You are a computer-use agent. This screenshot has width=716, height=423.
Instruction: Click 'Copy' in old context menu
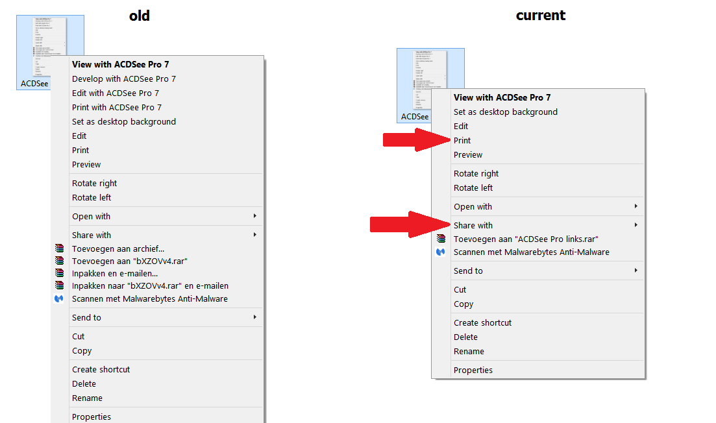click(82, 351)
